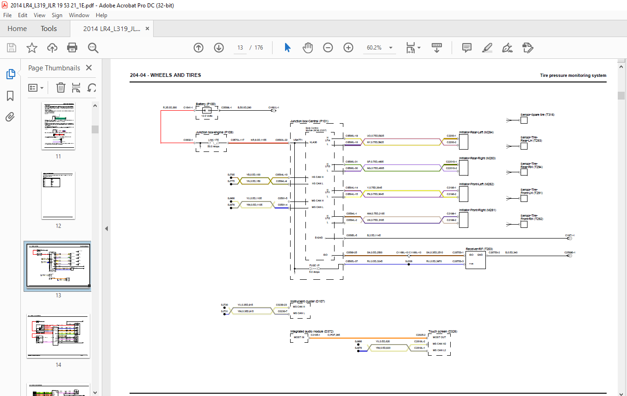Viewport: 627px width, 396px height.
Task: Open Bookmarks sidebar panel
Action: (10, 96)
